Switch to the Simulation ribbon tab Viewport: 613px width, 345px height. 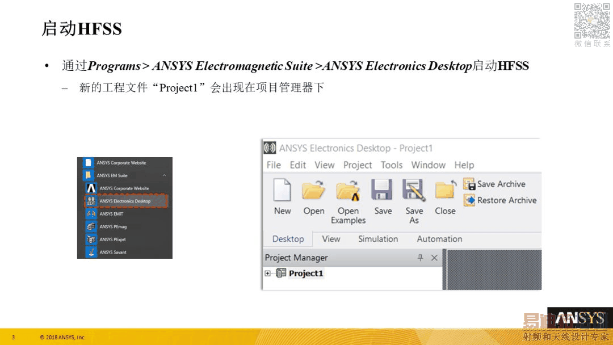tap(378, 239)
